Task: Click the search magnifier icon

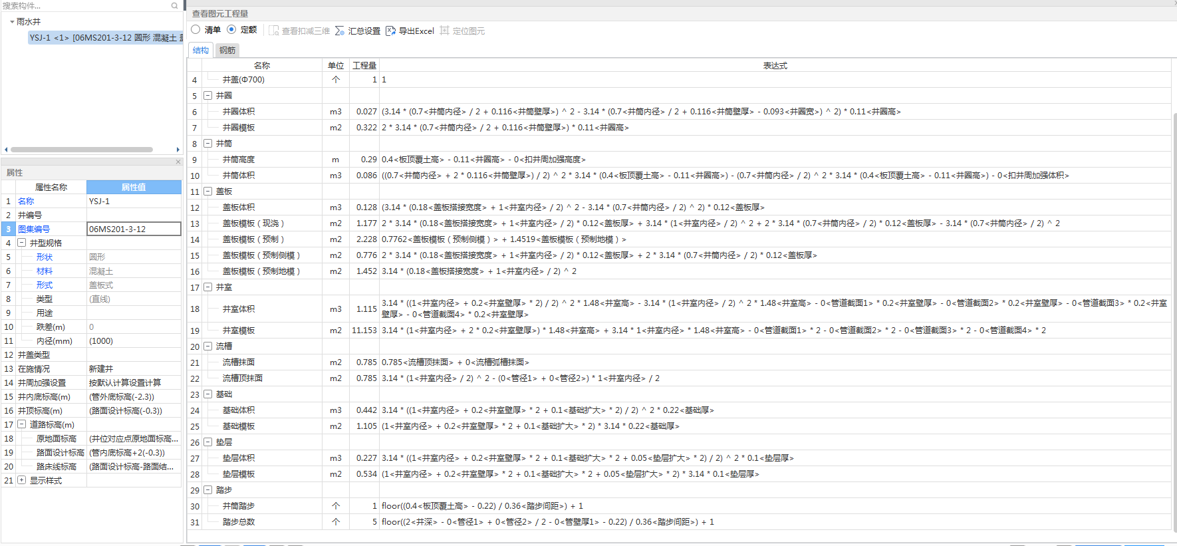Action: tap(175, 6)
